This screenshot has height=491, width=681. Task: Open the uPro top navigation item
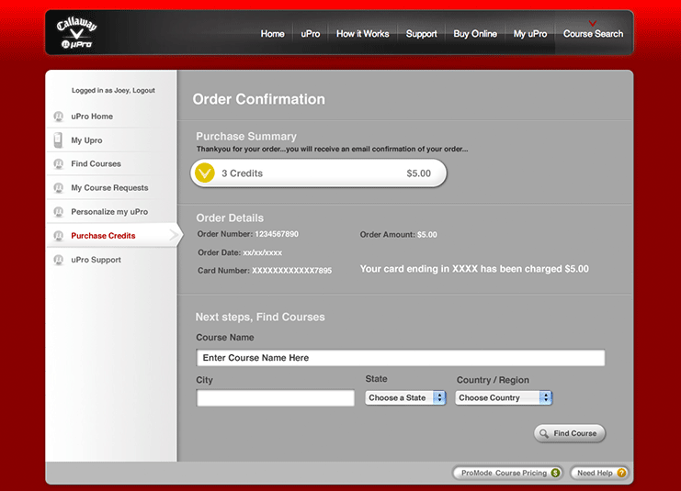[311, 34]
